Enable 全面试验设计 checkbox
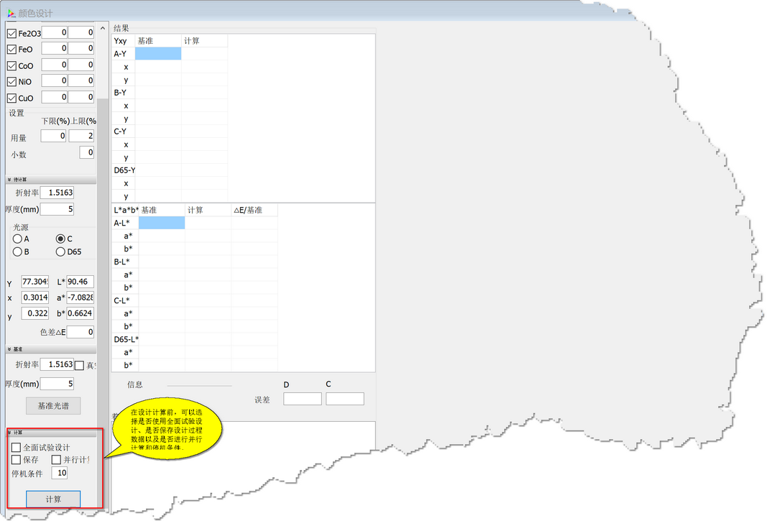Image resolution: width=767 pixels, height=526 pixels. (17, 448)
